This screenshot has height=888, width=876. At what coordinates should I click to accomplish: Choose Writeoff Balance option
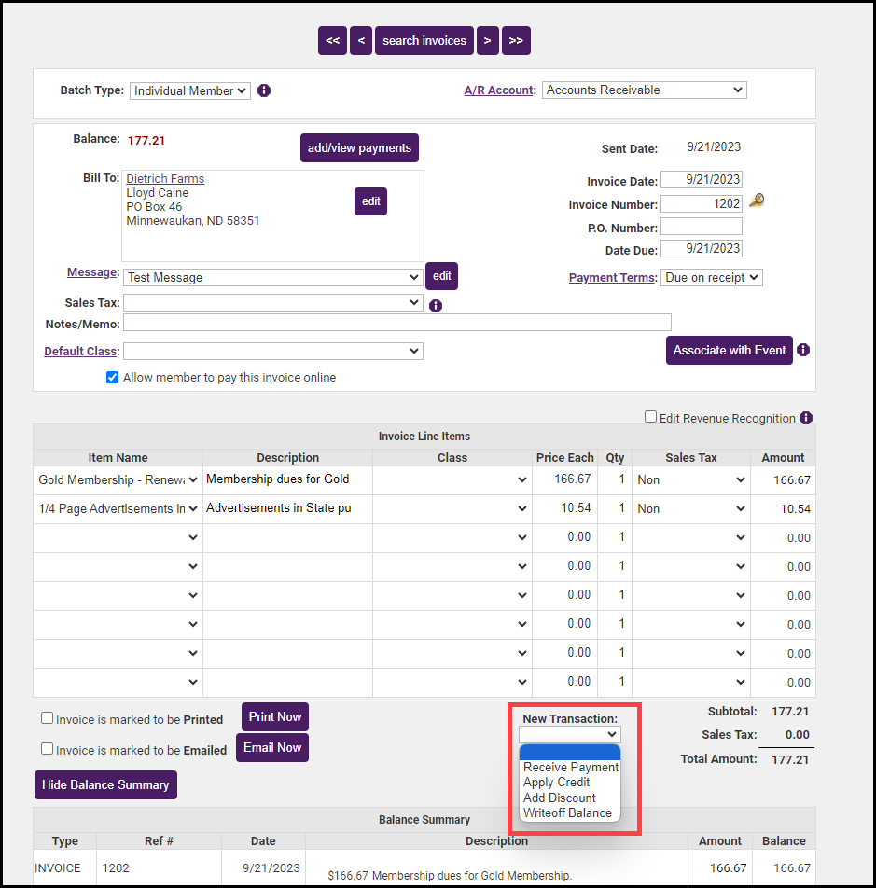pos(567,812)
